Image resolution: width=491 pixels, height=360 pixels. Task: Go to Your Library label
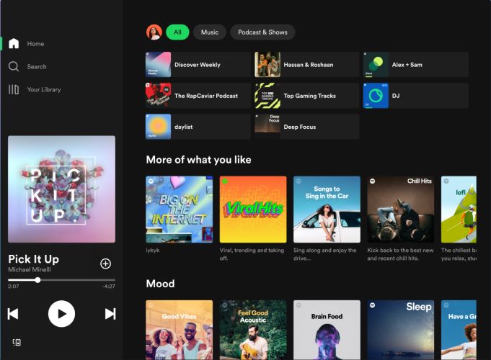pos(44,89)
